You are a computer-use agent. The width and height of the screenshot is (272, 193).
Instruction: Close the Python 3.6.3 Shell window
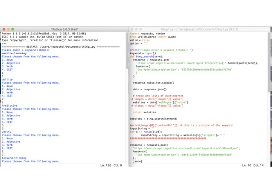4,29
